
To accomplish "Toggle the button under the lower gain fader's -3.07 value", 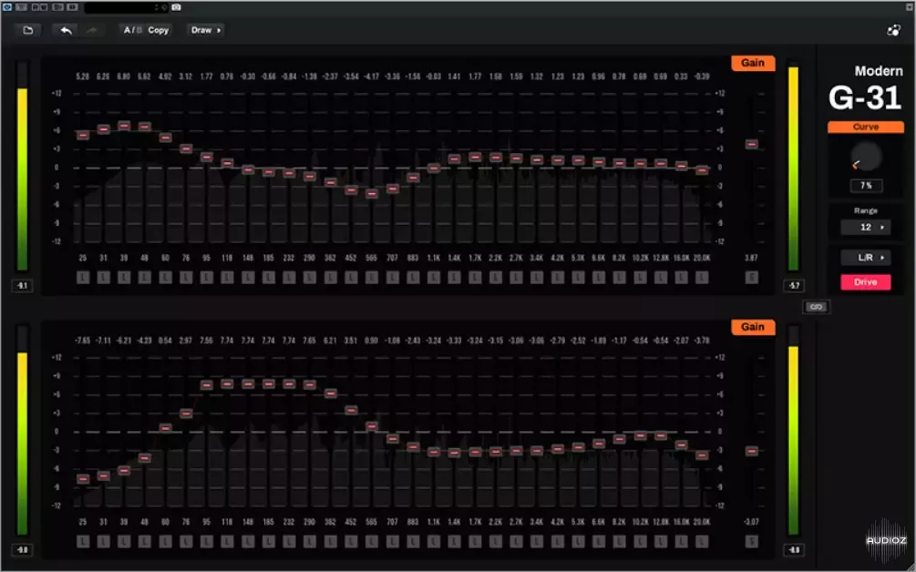I will pyautogui.click(x=752, y=542).
